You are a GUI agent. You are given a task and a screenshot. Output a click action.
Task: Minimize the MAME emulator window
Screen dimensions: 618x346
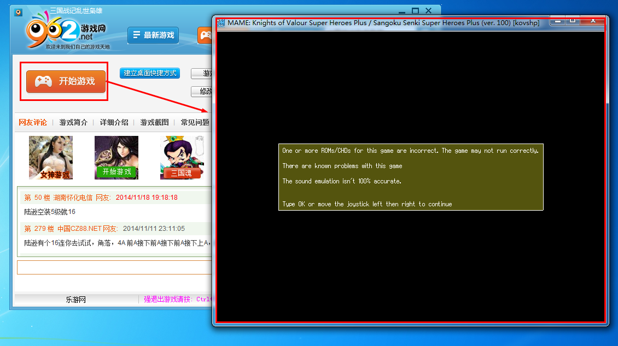(x=558, y=21)
